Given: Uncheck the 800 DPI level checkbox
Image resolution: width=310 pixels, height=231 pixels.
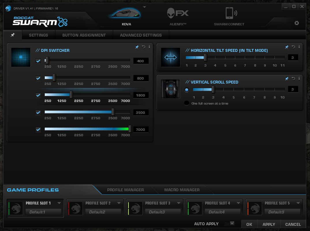Looking at the screenshot, I should pyautogui.click(x=38, y=78).
